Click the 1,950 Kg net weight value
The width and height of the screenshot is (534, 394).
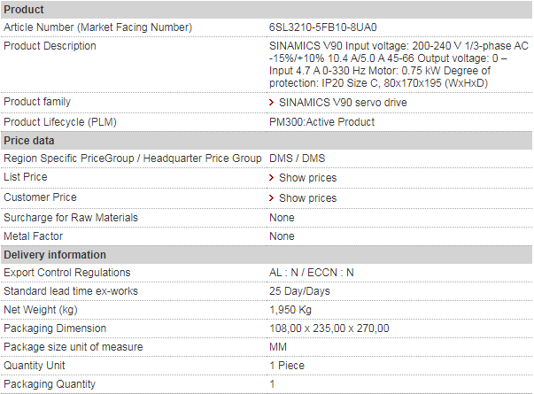click(x=290, y=310)
